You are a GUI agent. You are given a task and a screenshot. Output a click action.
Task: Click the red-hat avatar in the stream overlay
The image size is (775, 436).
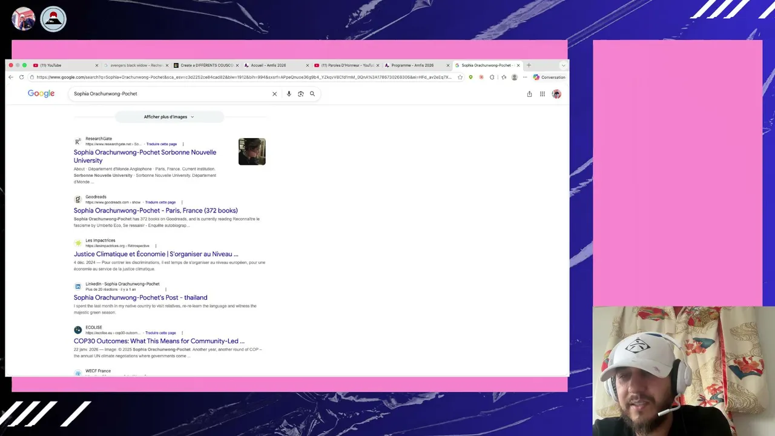pyautogui.click(x=53, y=19)
